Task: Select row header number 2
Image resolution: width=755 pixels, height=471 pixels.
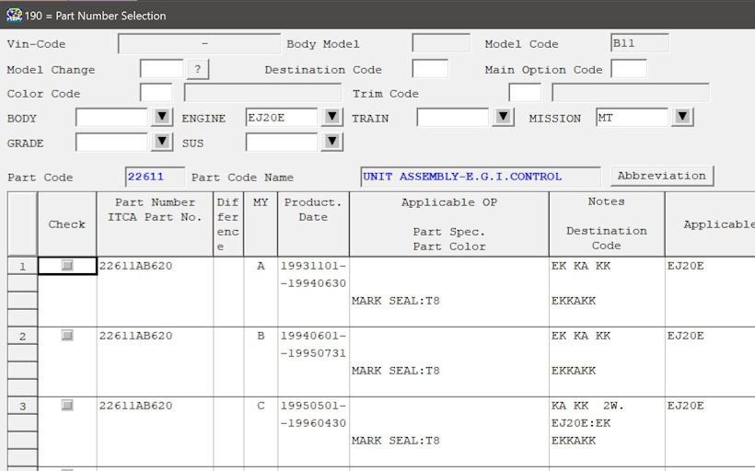Action: 22,336
